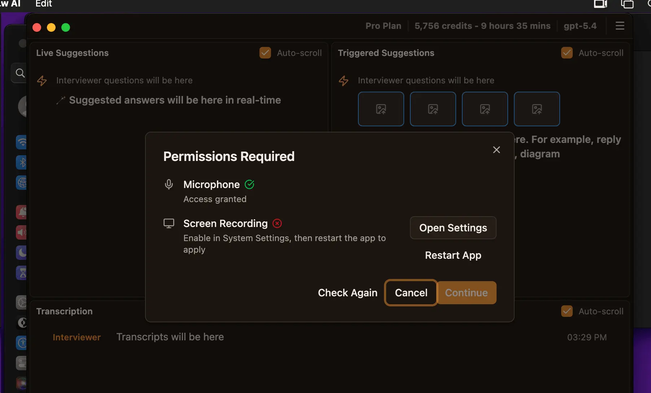Open General gear icon in System Settings sidebar

[x=21, y=302]
